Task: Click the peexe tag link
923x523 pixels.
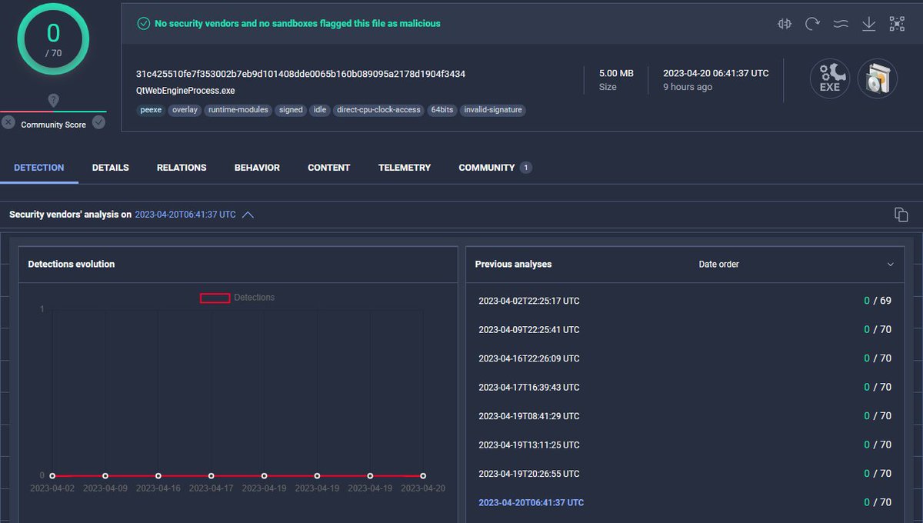Action: 151,110
